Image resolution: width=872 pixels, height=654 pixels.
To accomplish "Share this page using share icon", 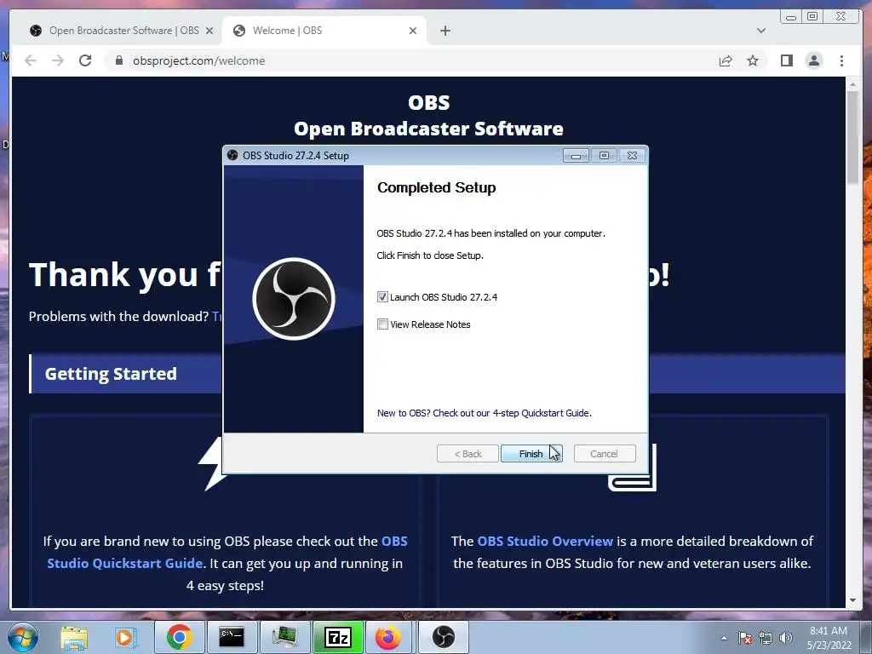I will pyautogui.click(x=726, y=61).
